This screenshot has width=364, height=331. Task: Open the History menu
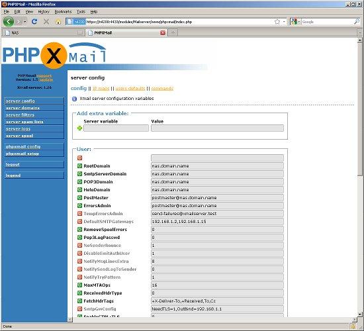[44, 12]
